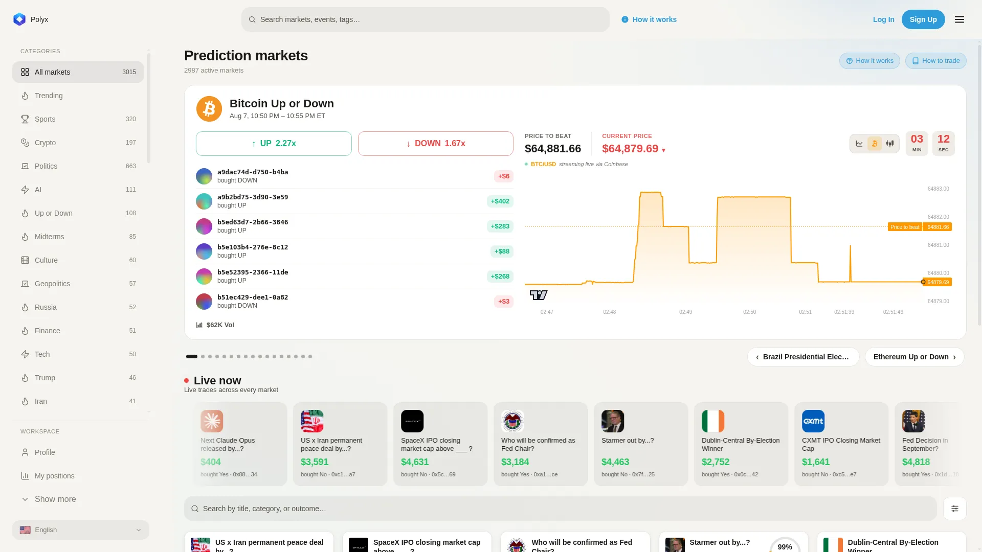Open US x Iran permanent peace deal market card
Viewport: 982px width, 552px height.
[259, 542]
